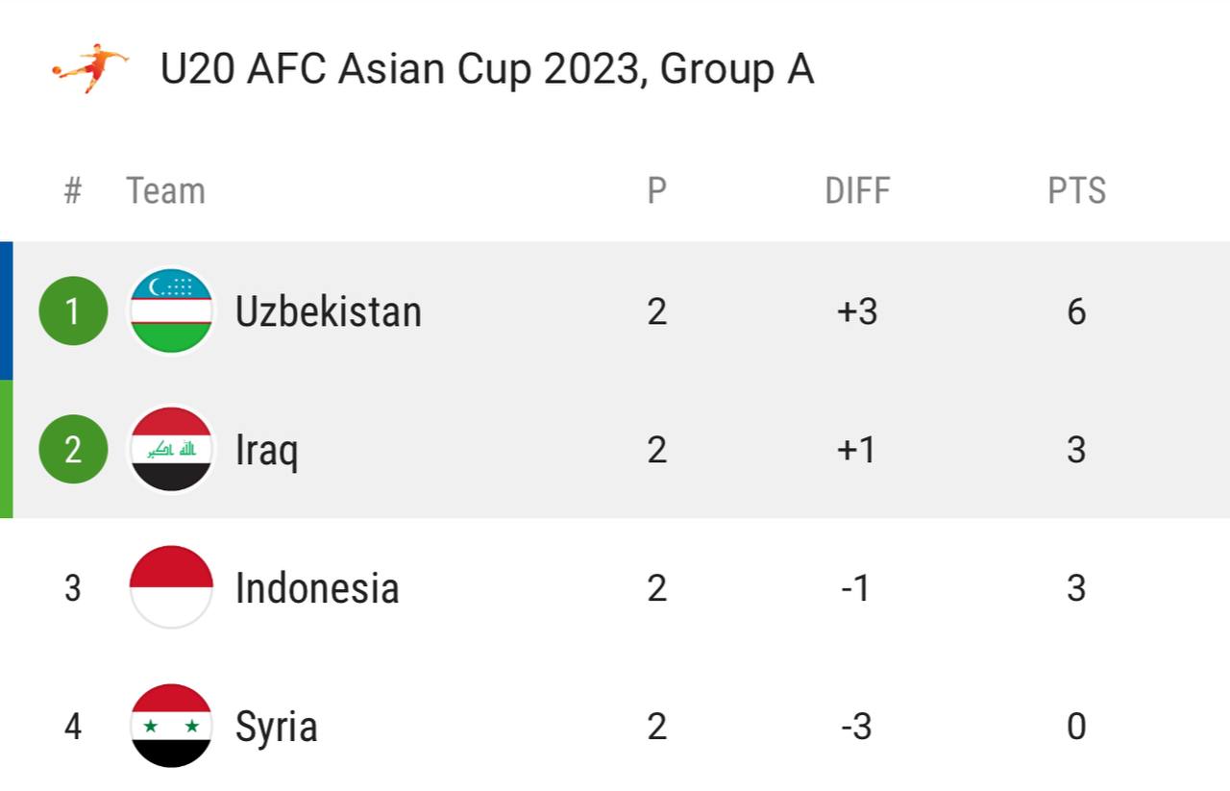Click the Syria flag icon
Image resolution: width=1230 pixels, height=791 pixels.
point(171,726)
